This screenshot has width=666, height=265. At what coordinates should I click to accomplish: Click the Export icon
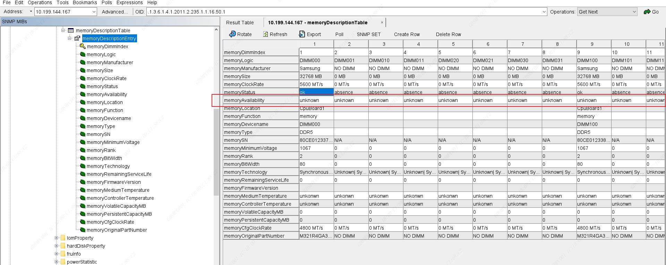302,34
